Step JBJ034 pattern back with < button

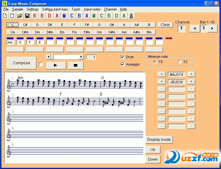tap(161, 82)
